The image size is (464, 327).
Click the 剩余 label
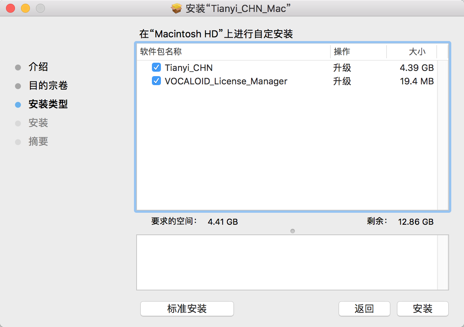click(x=377, y=221)
